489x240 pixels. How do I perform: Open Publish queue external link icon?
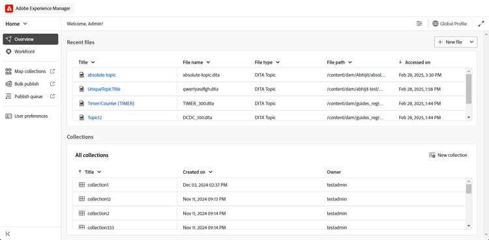pyautogui.click(x=52, y=96)
